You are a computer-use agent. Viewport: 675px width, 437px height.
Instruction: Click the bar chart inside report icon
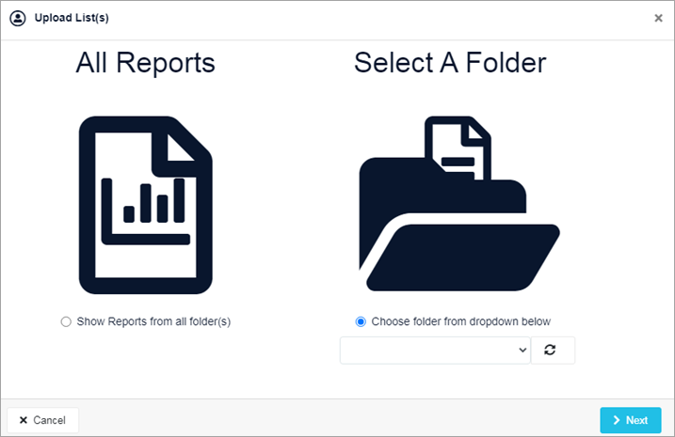[x=146, y=211]
